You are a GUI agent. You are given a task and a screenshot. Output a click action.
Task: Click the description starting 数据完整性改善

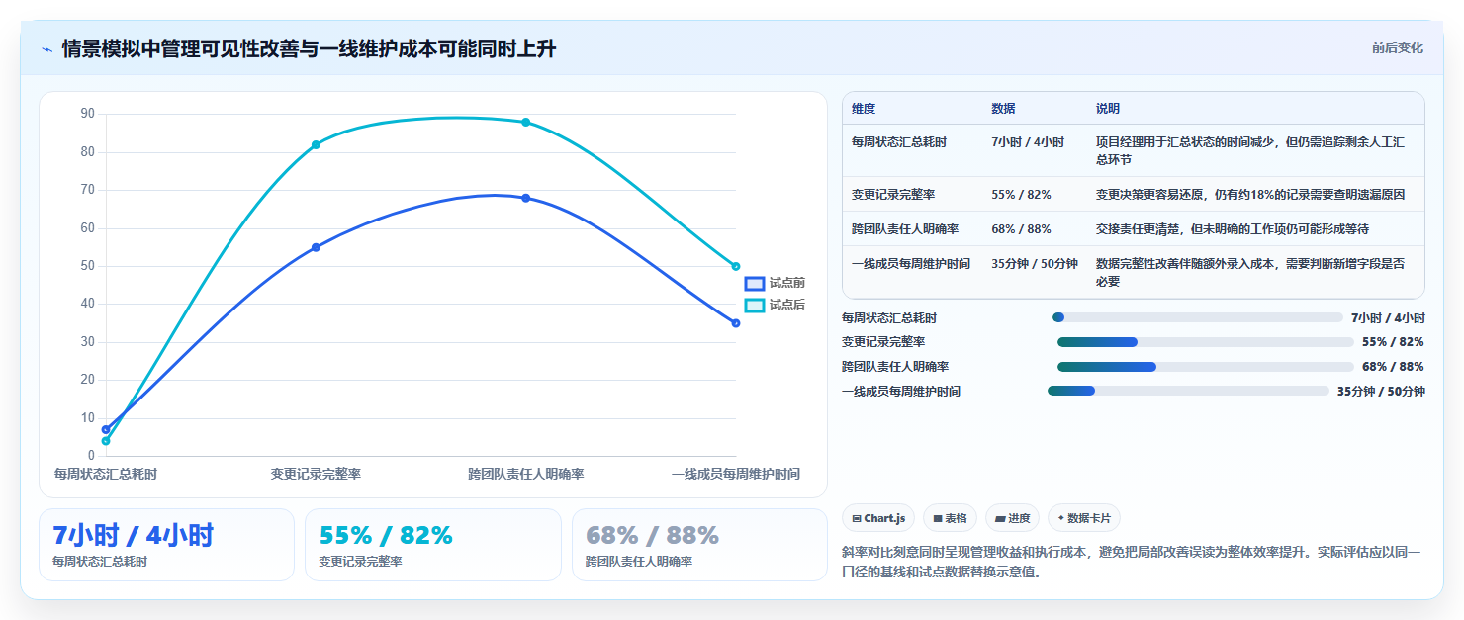click(x=1250, y=273)
